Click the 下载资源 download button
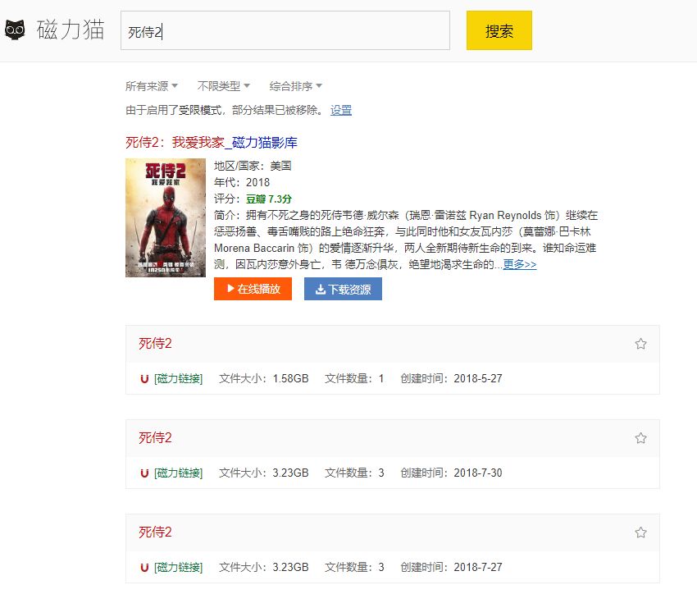 pyautogui.click(x=343, y=289)
